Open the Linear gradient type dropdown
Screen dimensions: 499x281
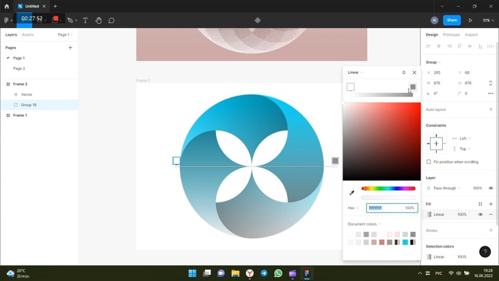tap(355, 72)
